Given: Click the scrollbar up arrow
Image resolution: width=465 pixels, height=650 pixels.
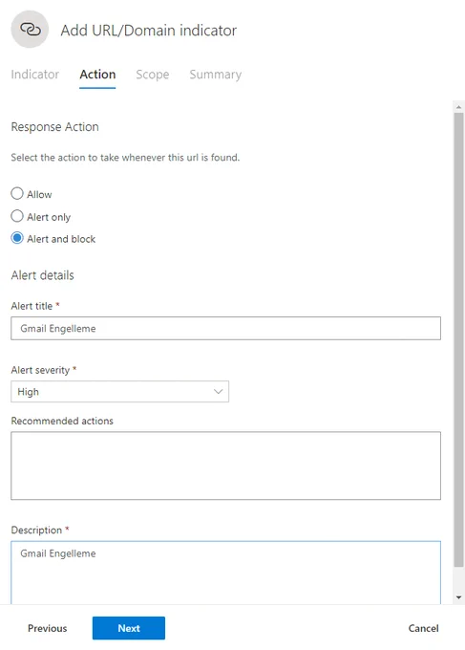Looking at the screenshot, I should pyautogui.click(x=458, y=107).
